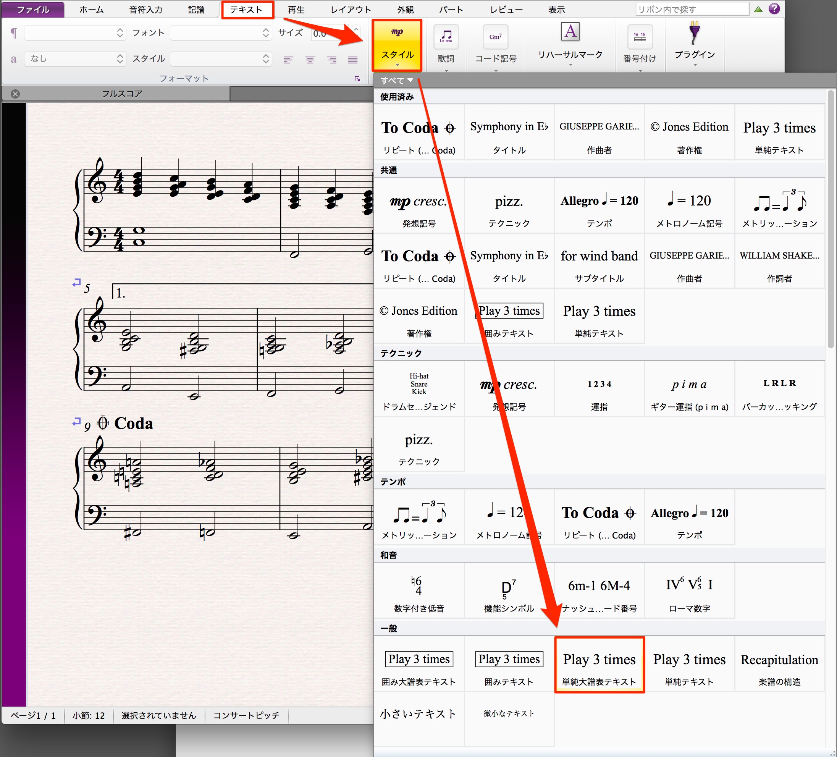
Task: Choose テクニック pizz. style in 共通 section
Action: click(x=509, y=206)
